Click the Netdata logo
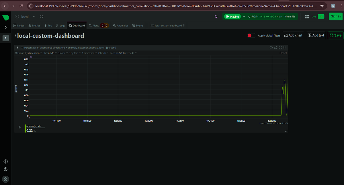 [5, 17]
